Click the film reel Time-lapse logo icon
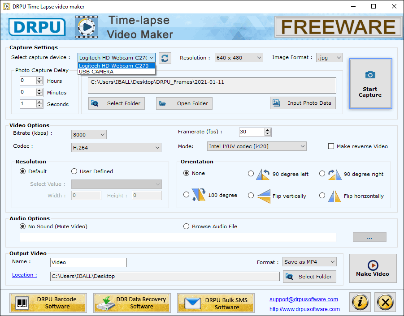Image resolution: width=404 pixels, height=316 pixels. (86, 27)
